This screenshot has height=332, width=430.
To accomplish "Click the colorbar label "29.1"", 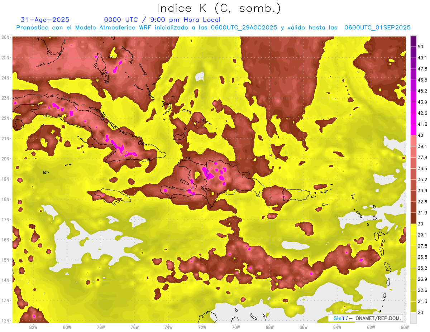I will tap(422, 235).
